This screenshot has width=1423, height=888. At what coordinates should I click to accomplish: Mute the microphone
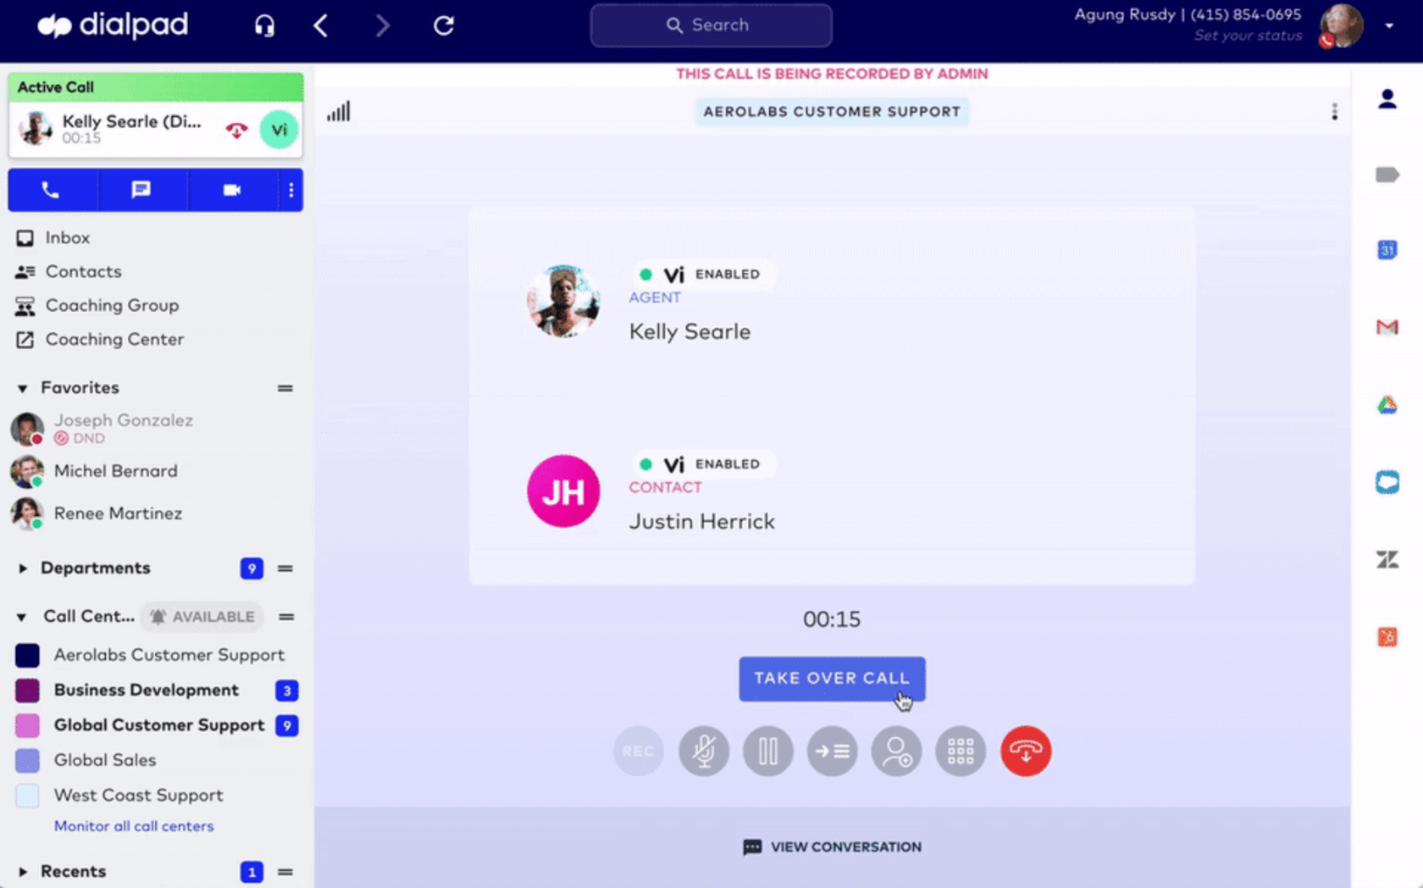point(704,751)
